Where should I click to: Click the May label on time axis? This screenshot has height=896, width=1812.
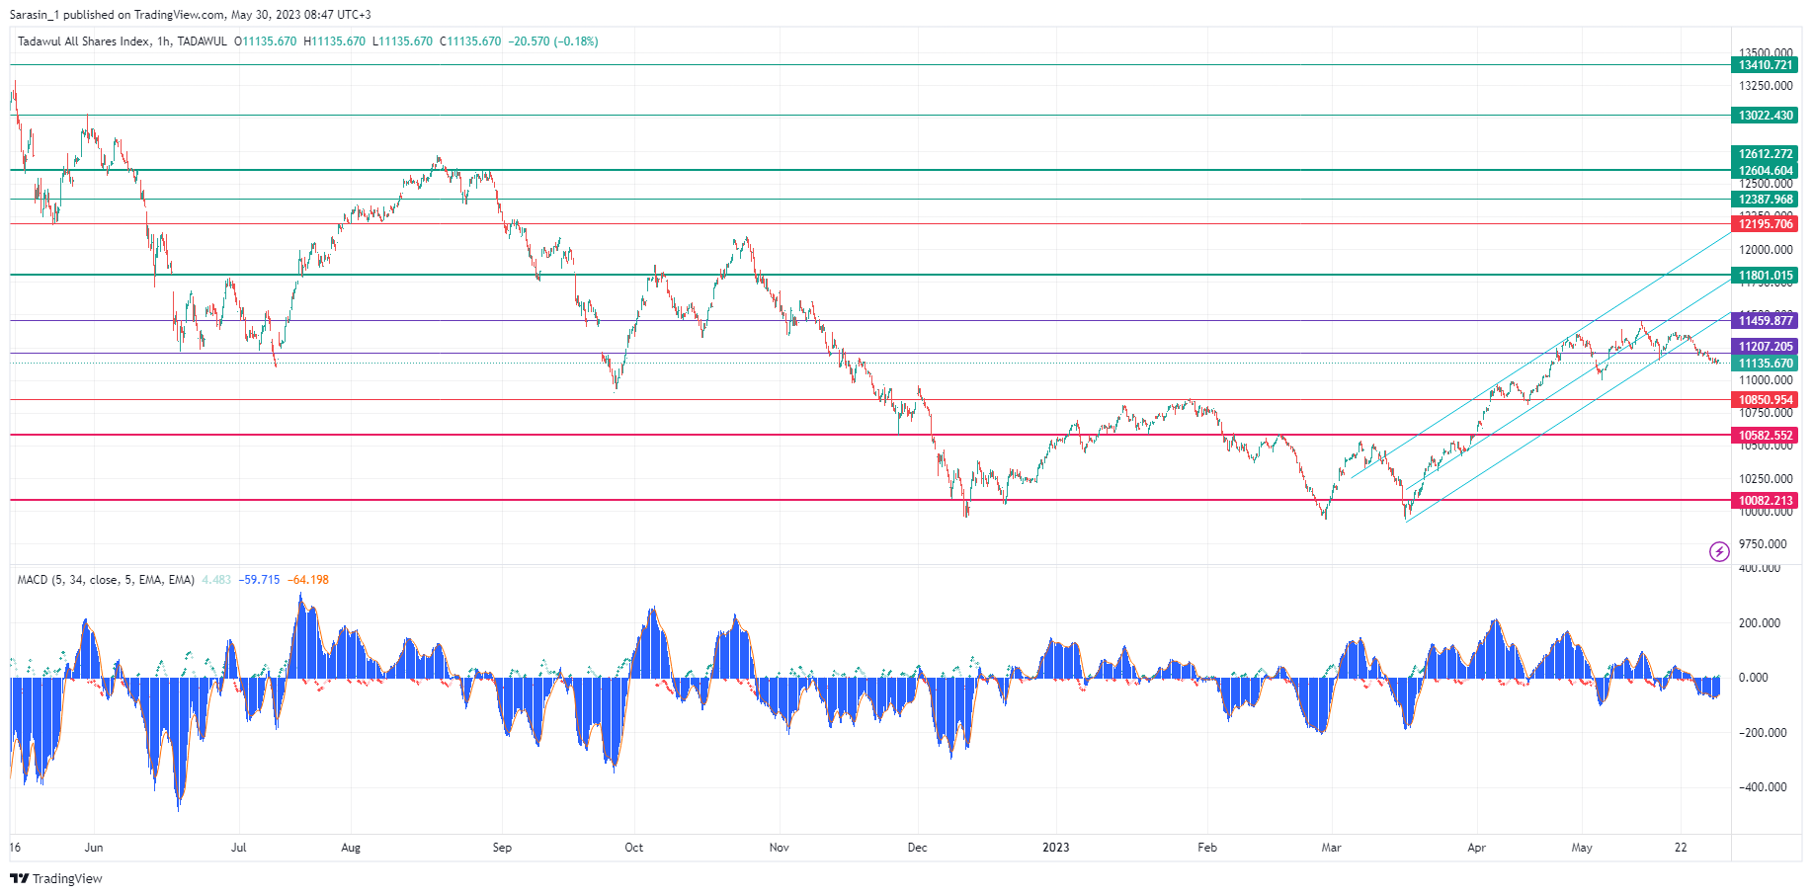click(1582, 848)
